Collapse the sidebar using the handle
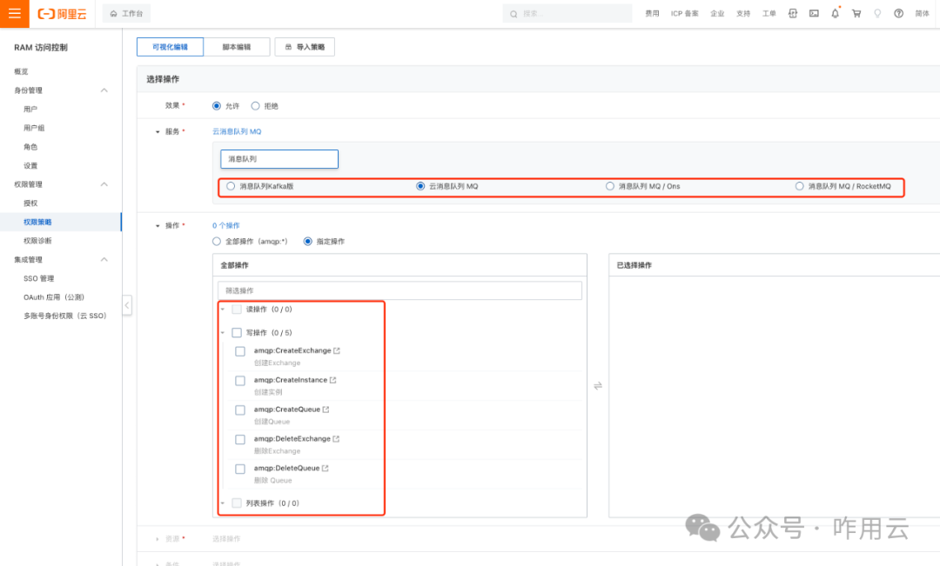This screenshot has height=566, width=940. pyautogui.click(x=126, y=305)
